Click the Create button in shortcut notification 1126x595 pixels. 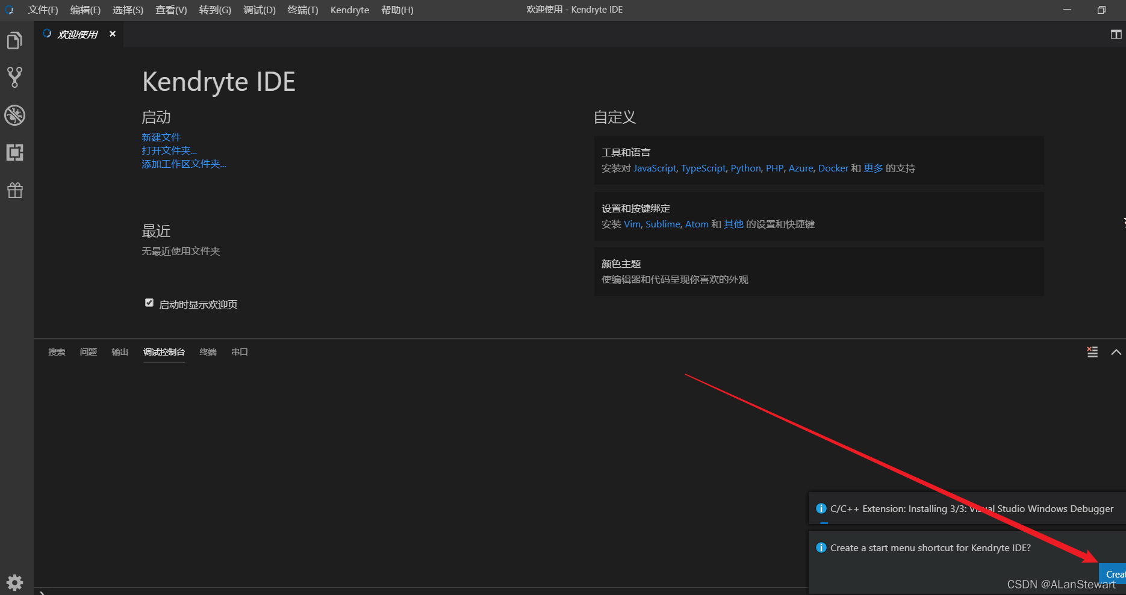[1113, 574]
